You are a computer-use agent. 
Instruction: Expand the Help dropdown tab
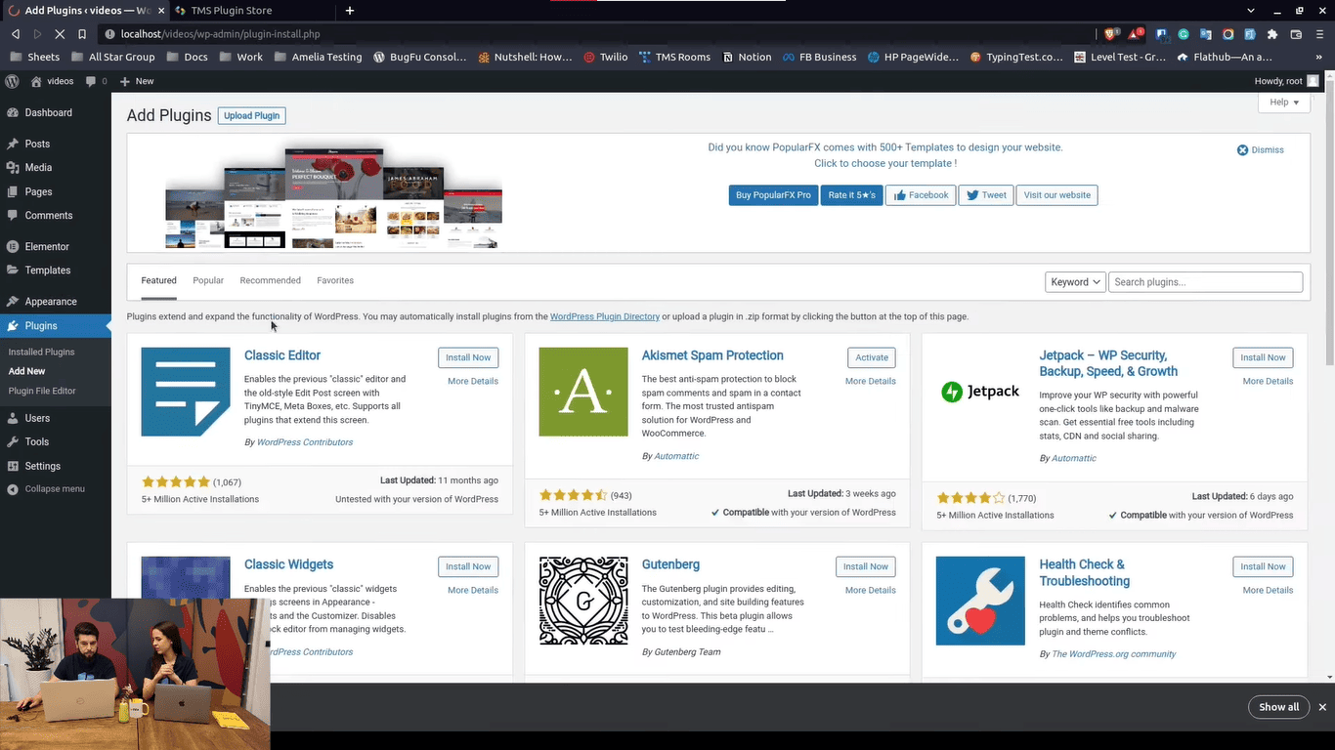[x=1284, y=103]
